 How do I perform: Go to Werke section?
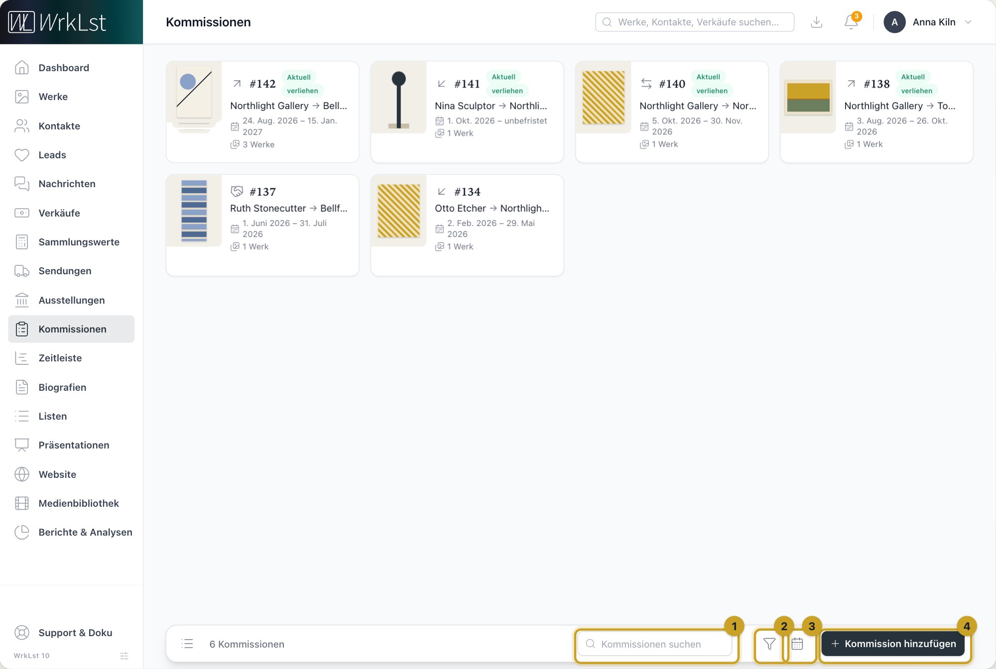pos(71,97)
